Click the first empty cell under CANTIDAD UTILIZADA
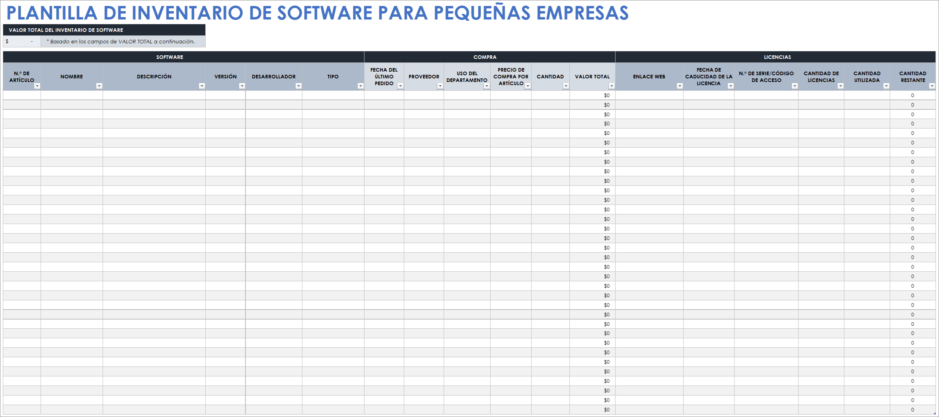The width and height of the screenshot is (939, 417). (867, 95)
